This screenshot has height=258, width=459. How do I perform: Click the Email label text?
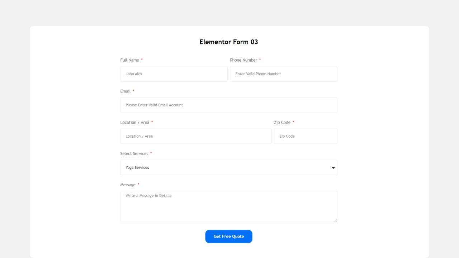tap(126, 91)
